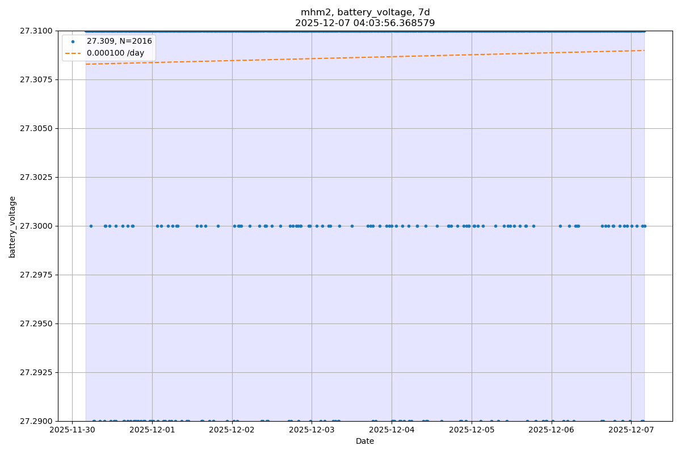Image resolution: width=681 pixels, height=454 pixels.
Task: Click the orange dashed line legend marker
Action: click(x=73, y=53)
